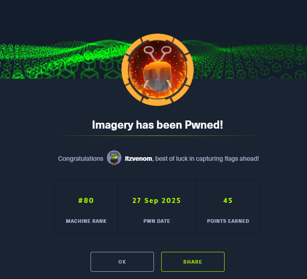Click the Imagery machine avatar icon

(x=158, y=70)
